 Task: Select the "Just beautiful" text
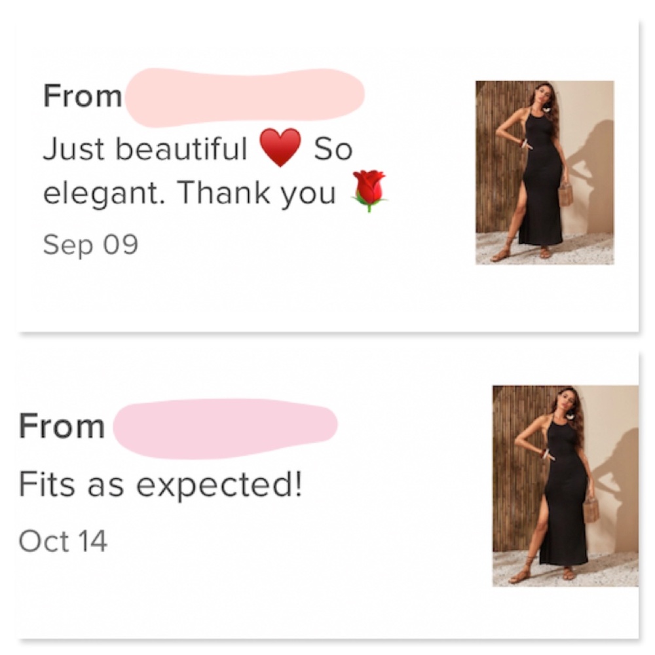click(145, 149)
